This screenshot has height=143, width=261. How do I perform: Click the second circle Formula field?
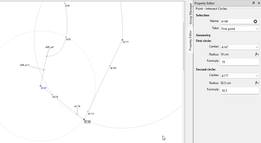(240, 90)
